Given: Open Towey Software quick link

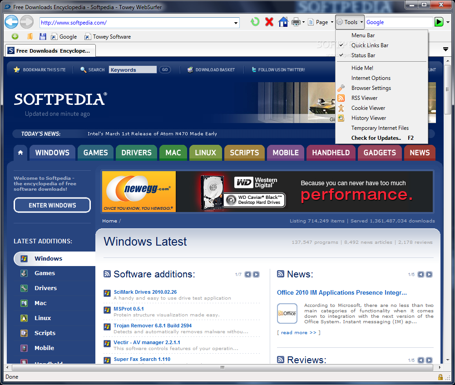Looking at the screenshot, I should [108, 37].
